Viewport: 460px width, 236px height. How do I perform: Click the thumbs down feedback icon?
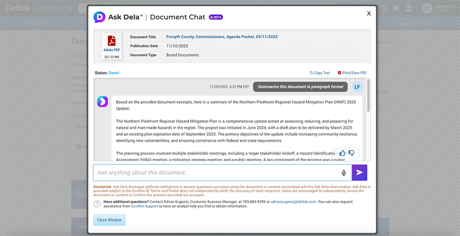click(352, 153)
